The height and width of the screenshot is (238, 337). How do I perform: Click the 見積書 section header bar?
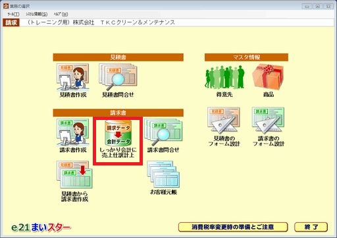(x=118, y=57)
